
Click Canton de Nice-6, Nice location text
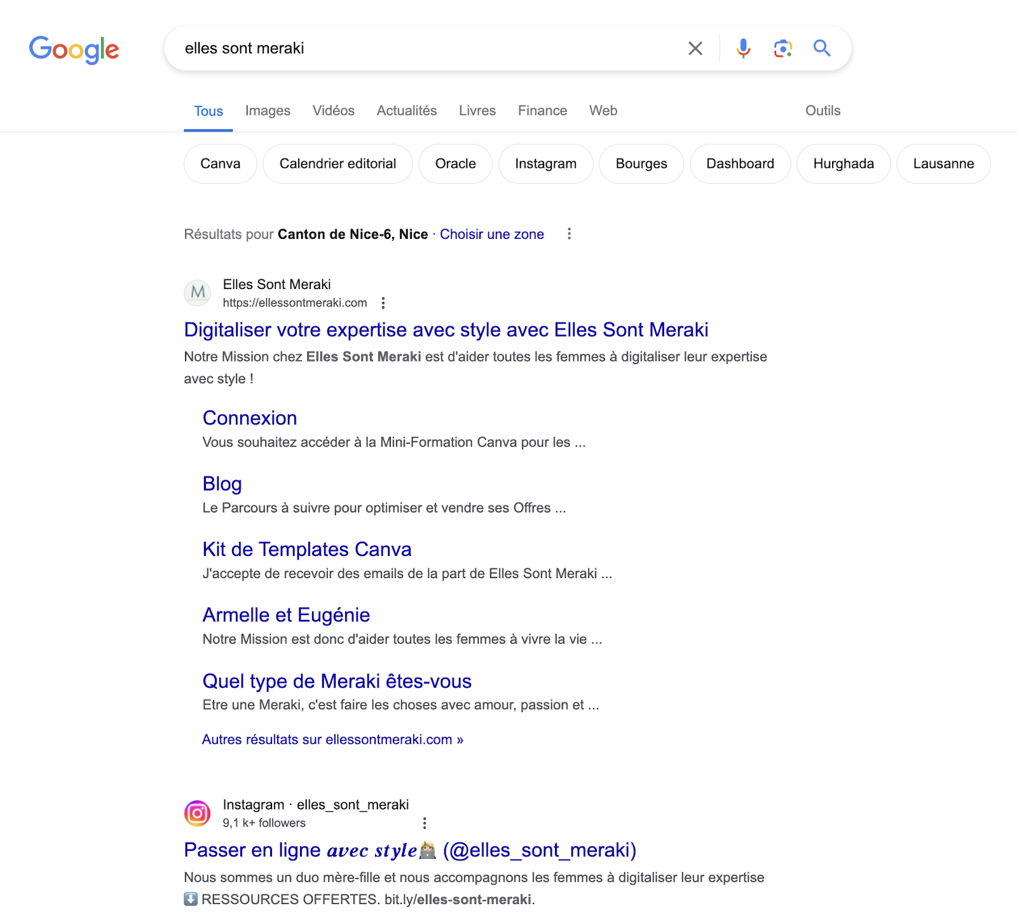353,234
